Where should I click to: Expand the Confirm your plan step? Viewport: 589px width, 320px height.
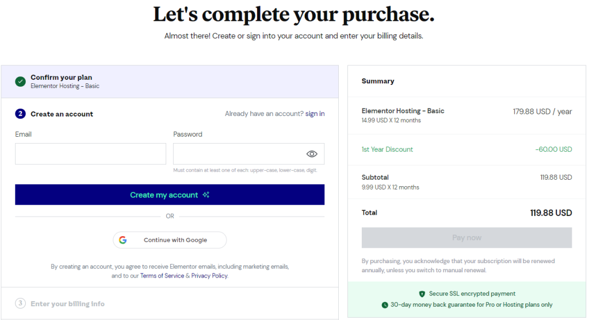[170, 82]
